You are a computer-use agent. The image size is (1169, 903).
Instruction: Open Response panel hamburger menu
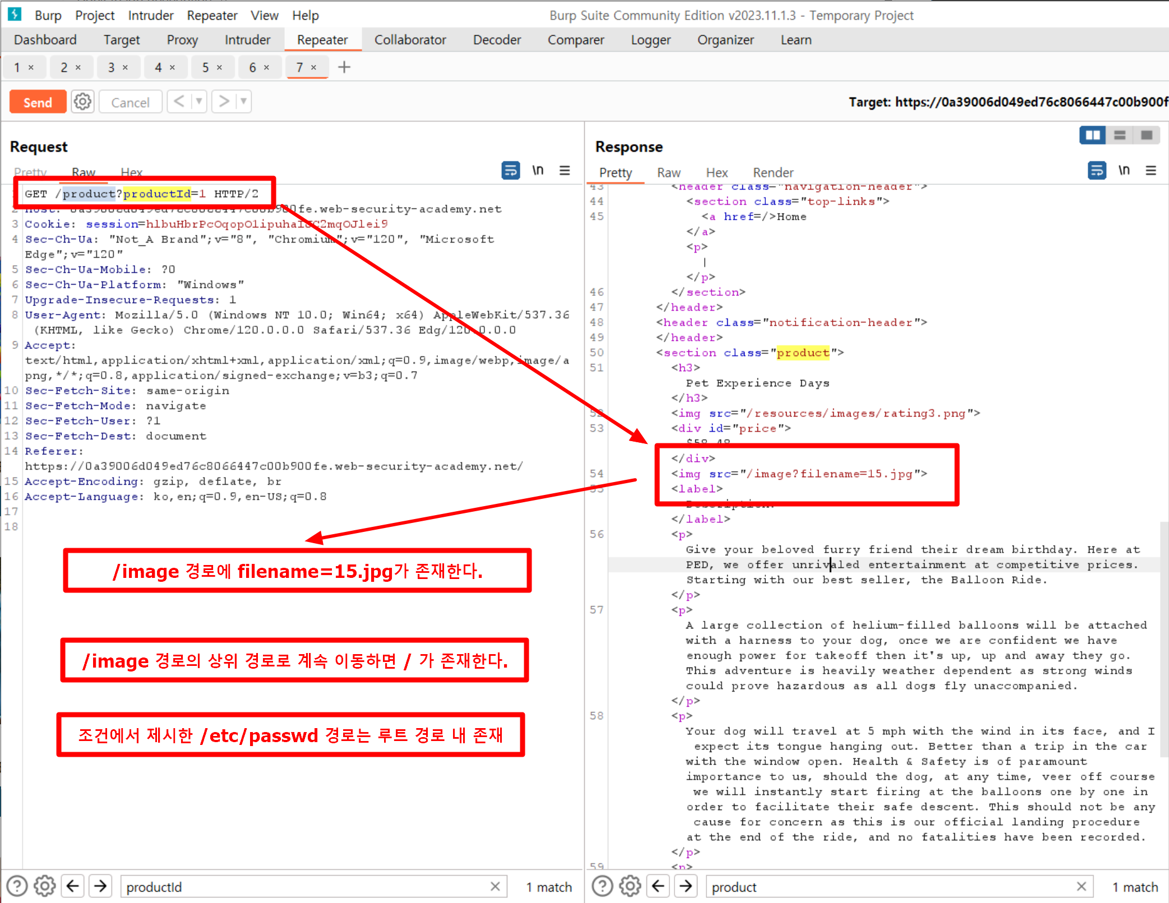click(x=1150, y=170)
